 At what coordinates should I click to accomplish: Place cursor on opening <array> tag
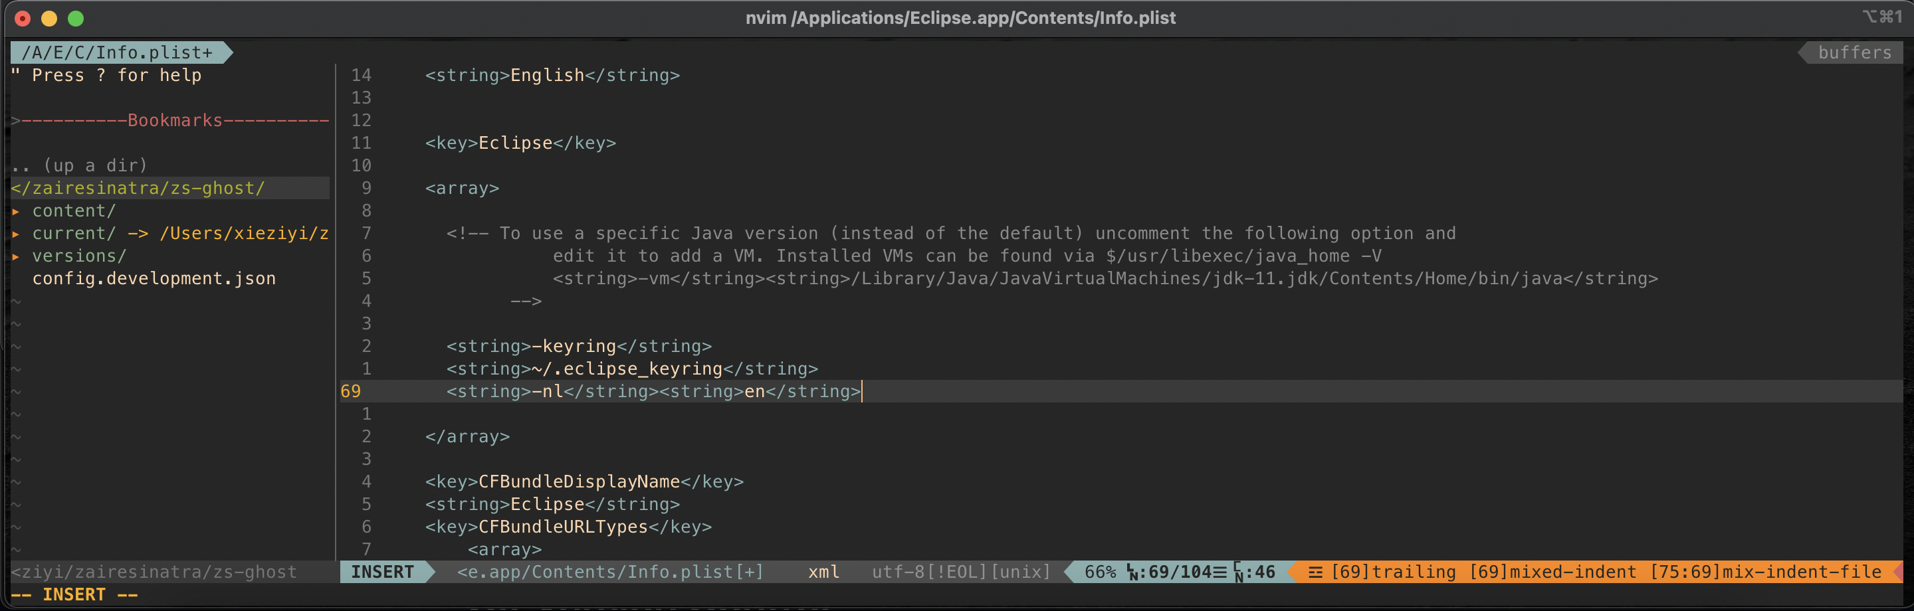(461, 188)
